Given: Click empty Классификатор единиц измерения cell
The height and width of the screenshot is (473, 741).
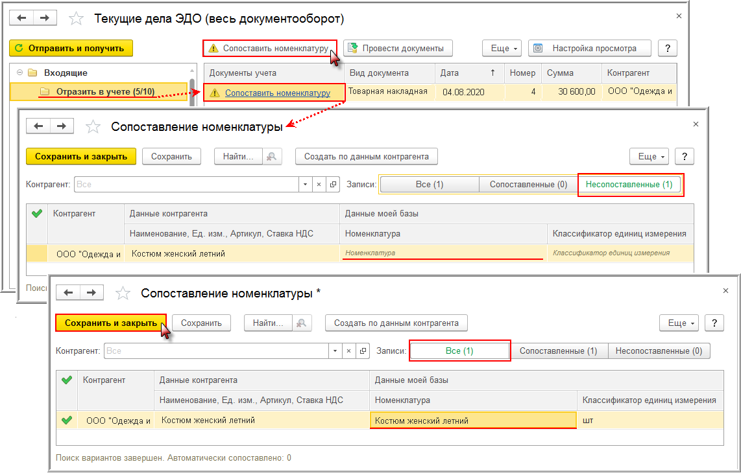Looking at the screenshot, I should click(x=620, y=253).
